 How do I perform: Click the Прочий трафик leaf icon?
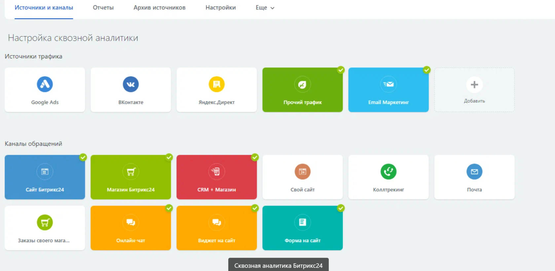[303, 85]
